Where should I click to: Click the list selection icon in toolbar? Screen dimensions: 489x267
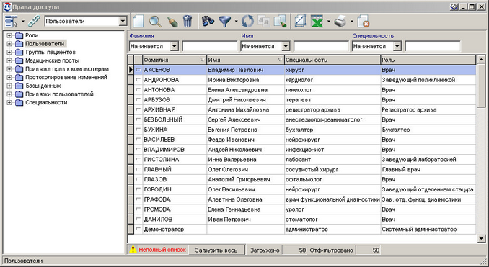12,21
